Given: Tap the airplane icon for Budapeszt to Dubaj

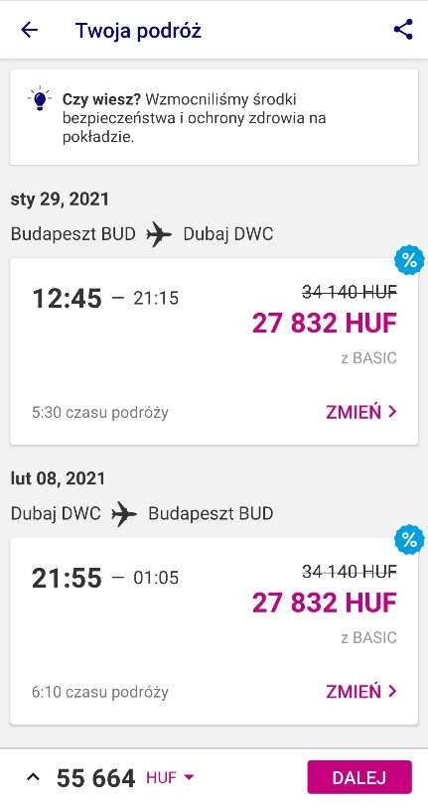Looking at the screenshot, I should pyautogui.click(x=159, y=235).
